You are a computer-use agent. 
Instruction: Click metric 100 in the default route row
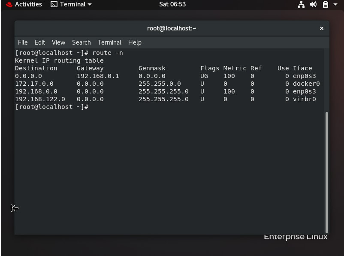click(x=229, y=76)
